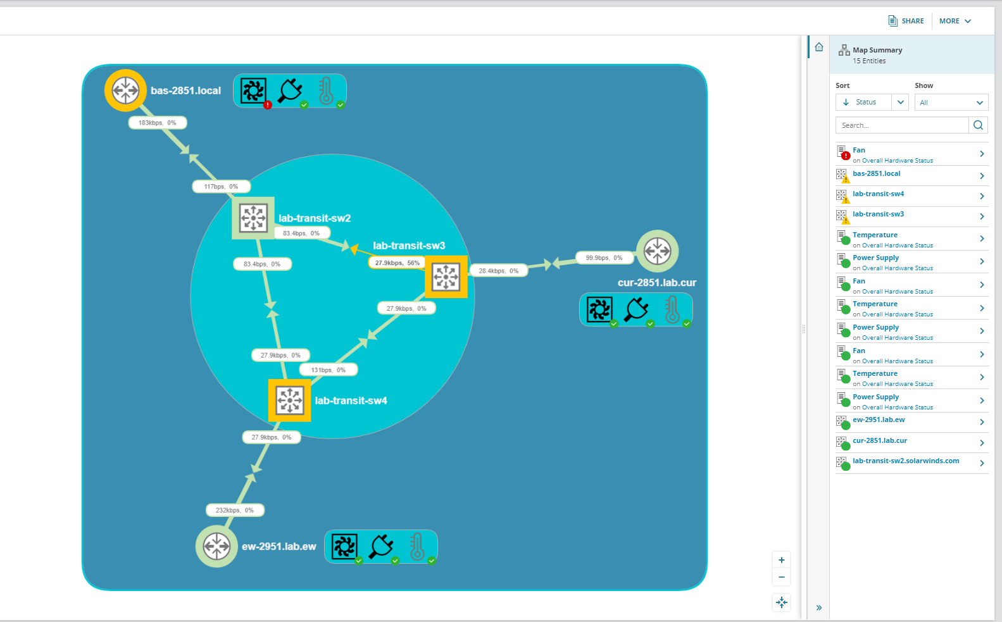Zoom out with the minus button

click(x=782, y=577)
